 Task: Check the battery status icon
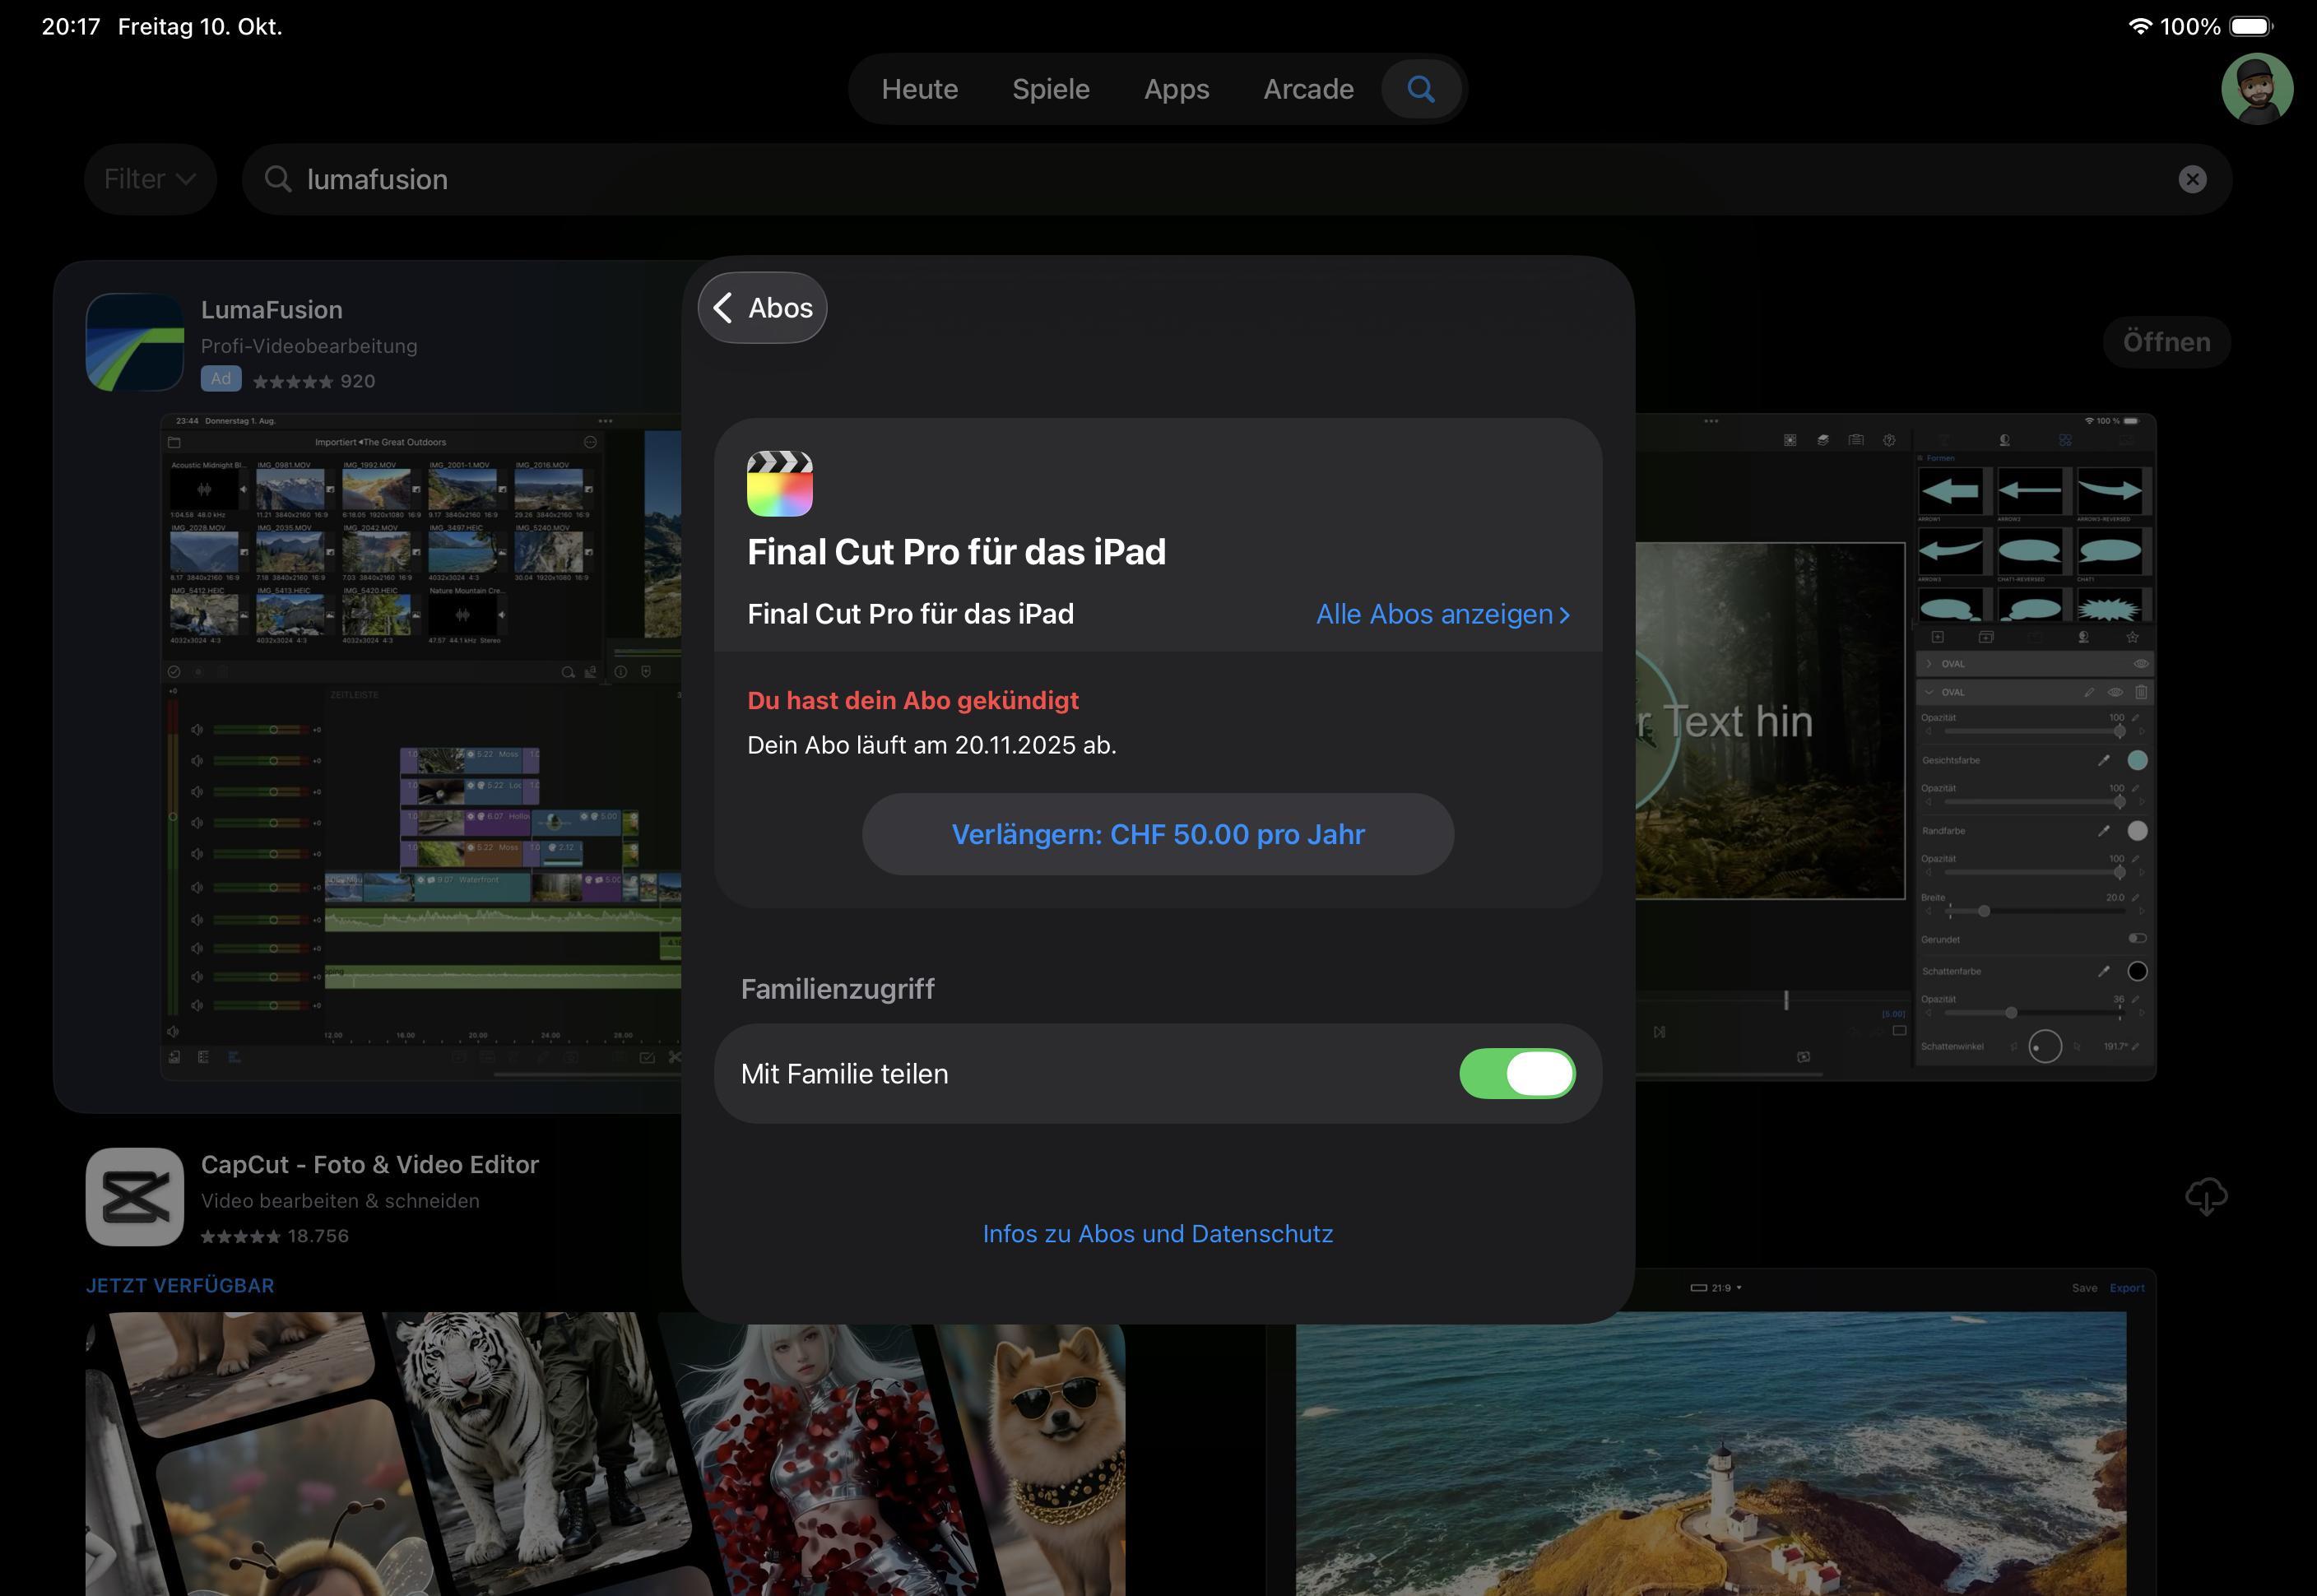[x=2250, y=26]
